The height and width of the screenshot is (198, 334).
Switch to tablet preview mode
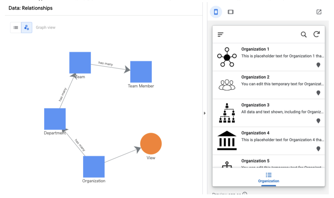coord(230,12)
